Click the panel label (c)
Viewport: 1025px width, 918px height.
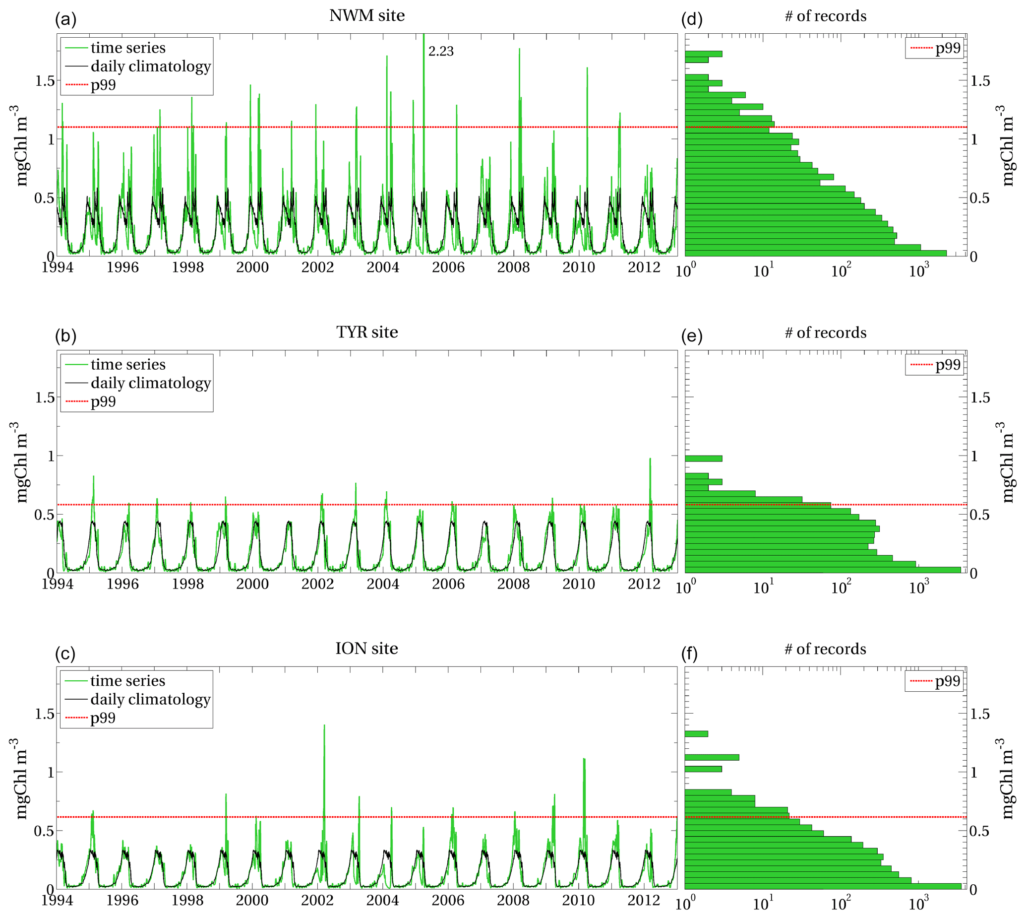pyautogui.click(x=65, y=654)
